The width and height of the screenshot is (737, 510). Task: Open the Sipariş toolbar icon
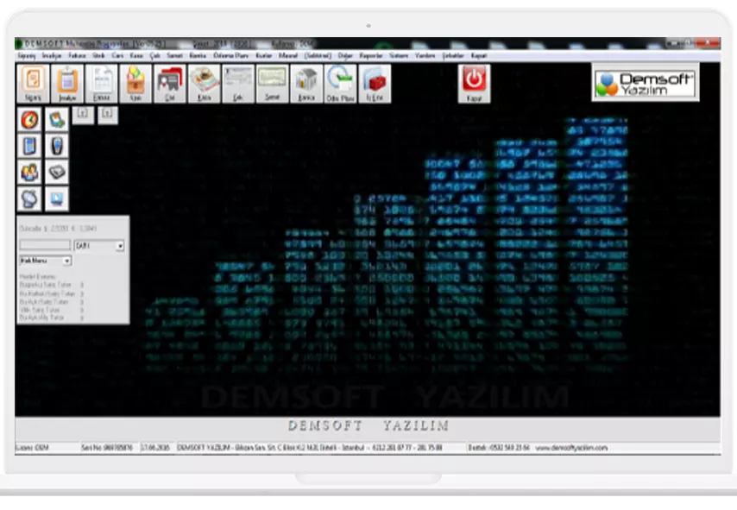coord(33,83)
